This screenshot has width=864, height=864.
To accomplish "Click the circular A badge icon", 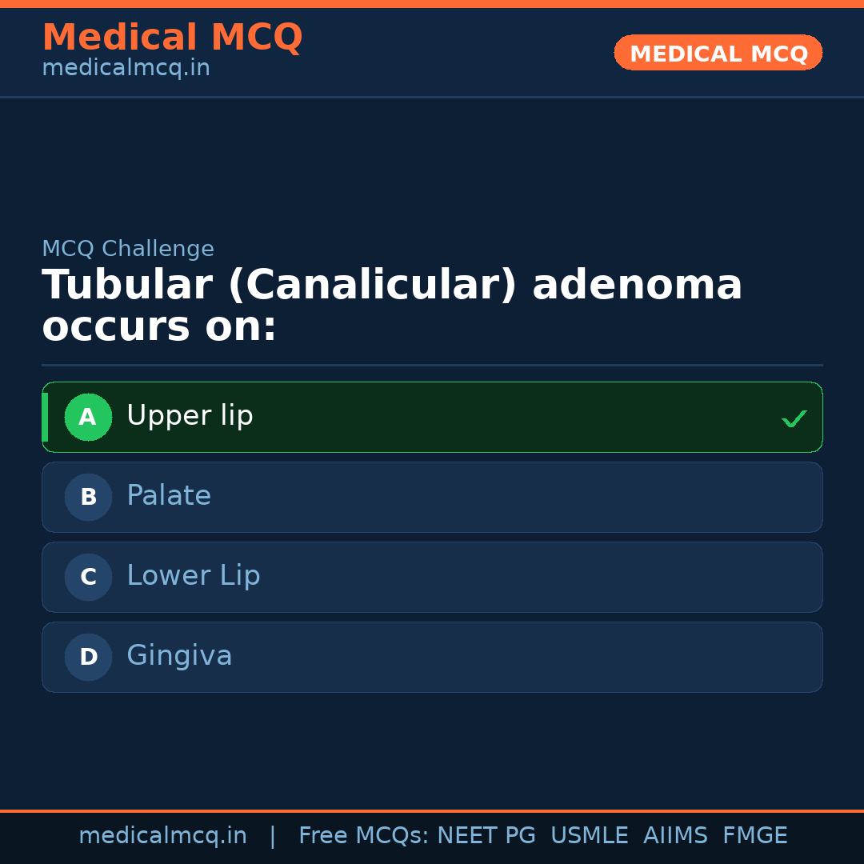I will pyautogui.click(x=88, y=417).
